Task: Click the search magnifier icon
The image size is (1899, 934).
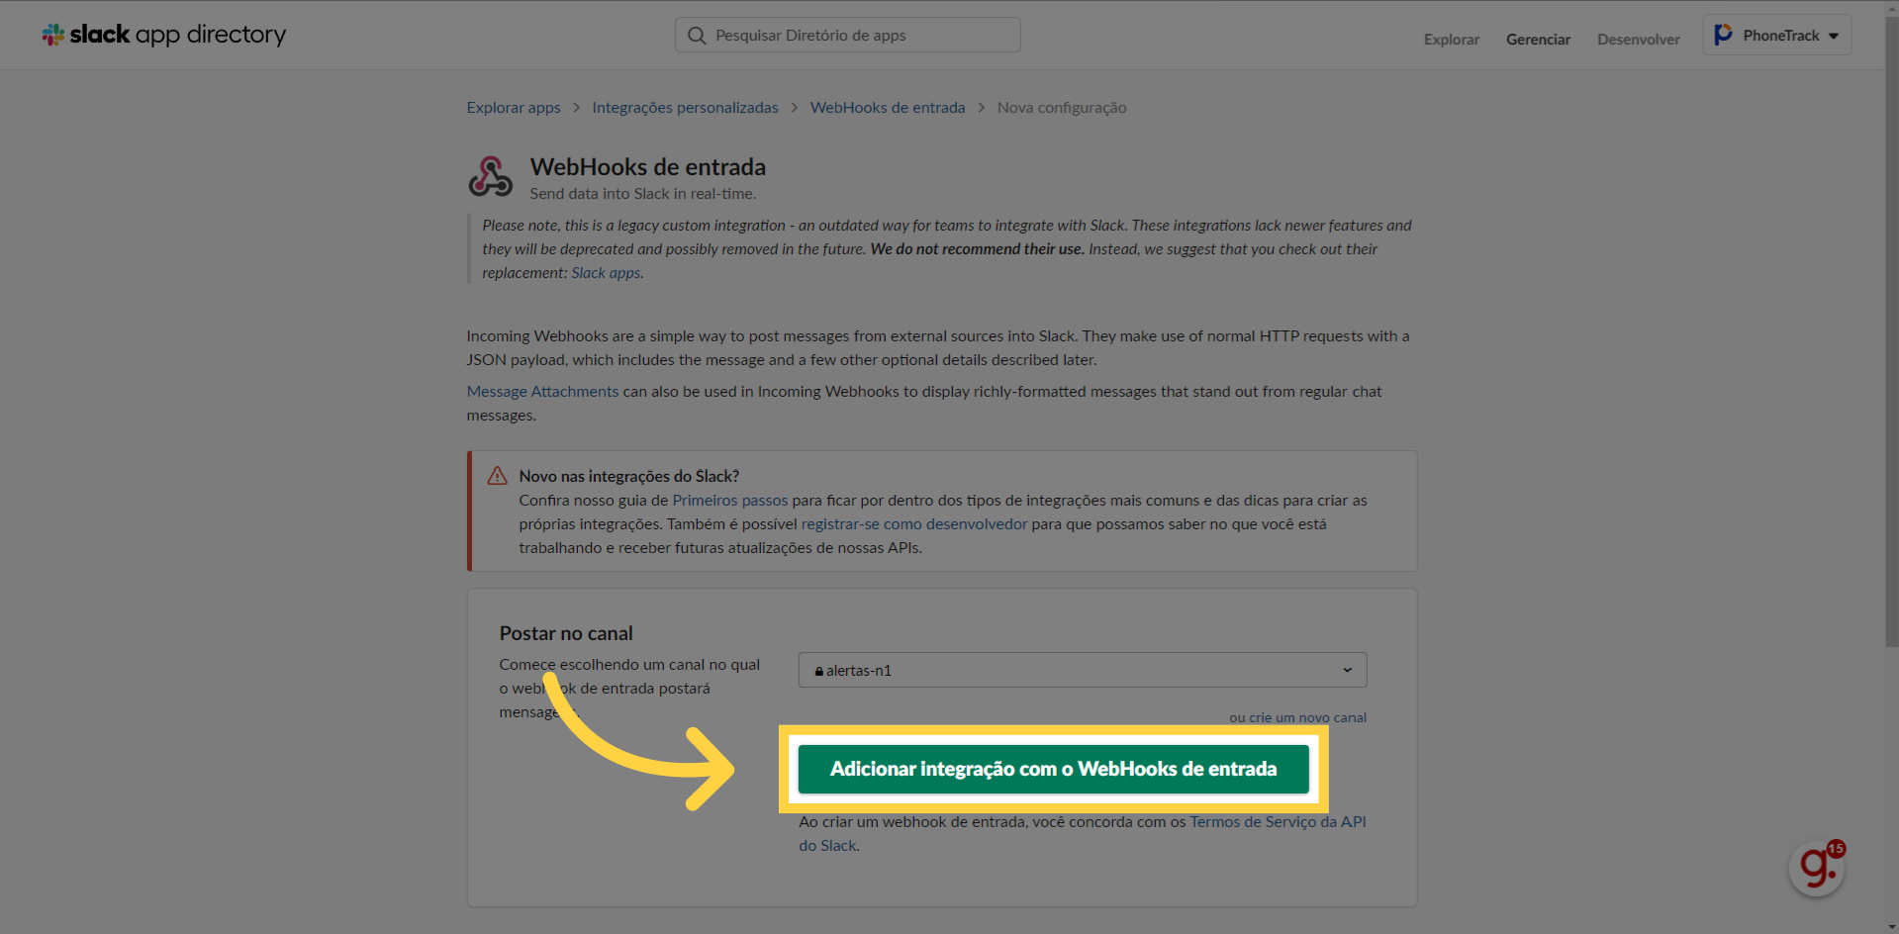Action: pos(697,36)
